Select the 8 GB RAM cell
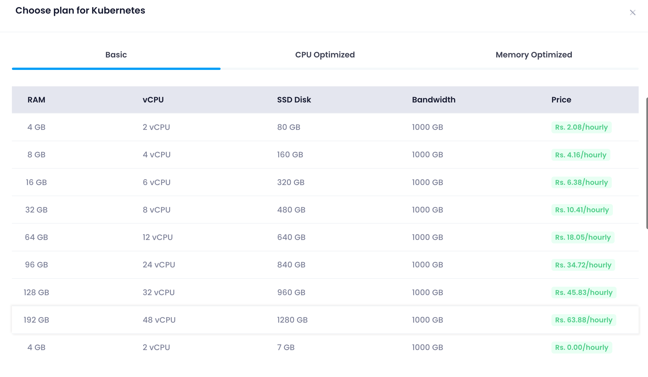This screenshot has height=377, width=648. [x=36, y=155]
